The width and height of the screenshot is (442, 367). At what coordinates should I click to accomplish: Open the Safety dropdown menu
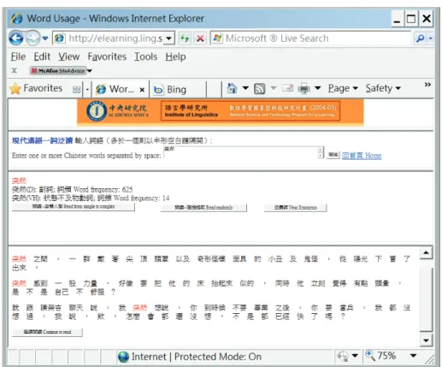[x=383, y=88]
